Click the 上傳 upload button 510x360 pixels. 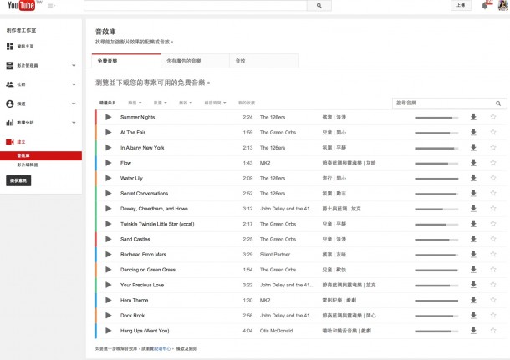click(x=462, y=5)
